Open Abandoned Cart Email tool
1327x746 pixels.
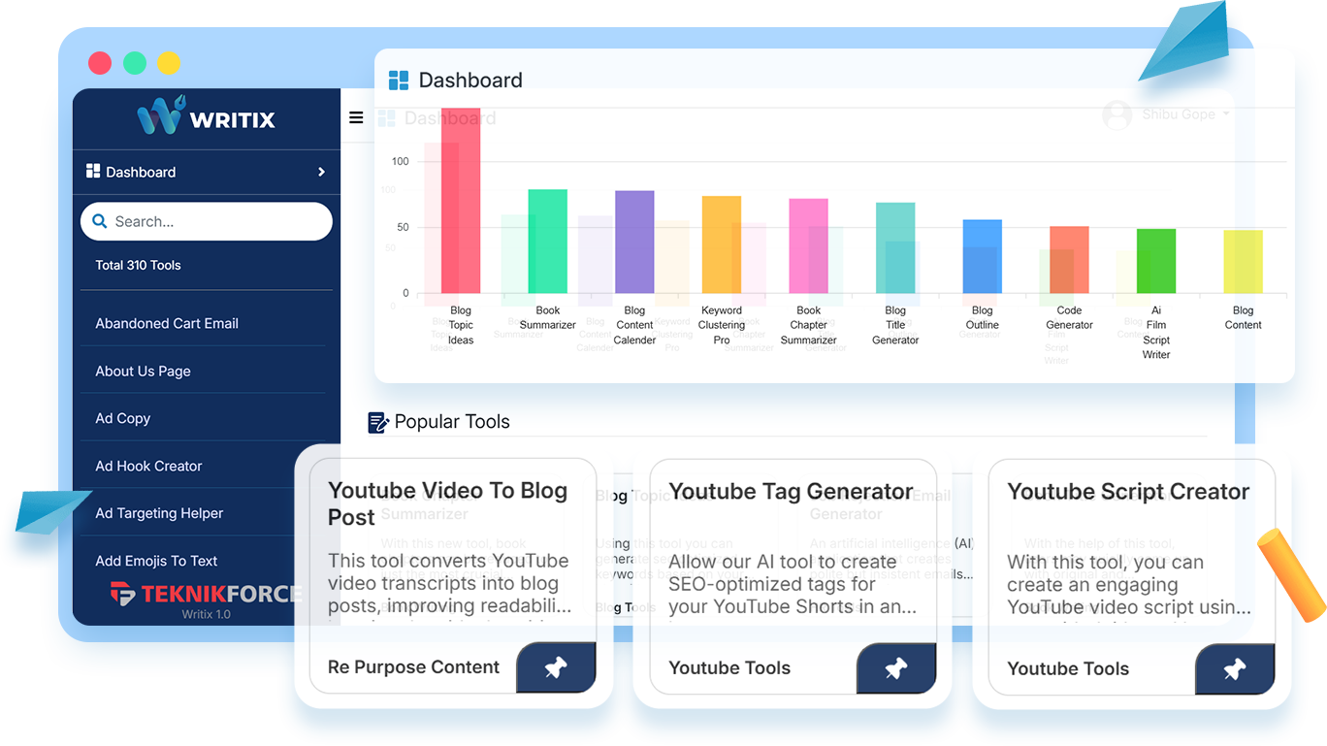point(167,323)
